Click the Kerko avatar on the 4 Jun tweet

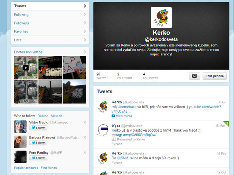click(x=103, y=107)
